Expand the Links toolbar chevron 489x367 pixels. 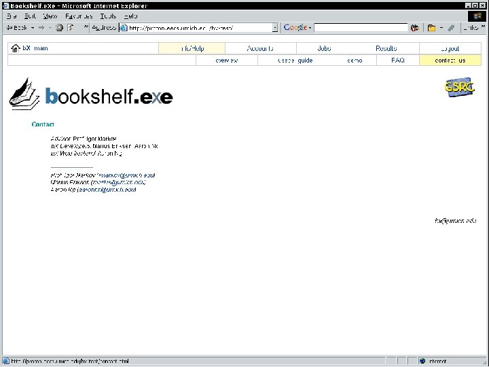point(484,27)
